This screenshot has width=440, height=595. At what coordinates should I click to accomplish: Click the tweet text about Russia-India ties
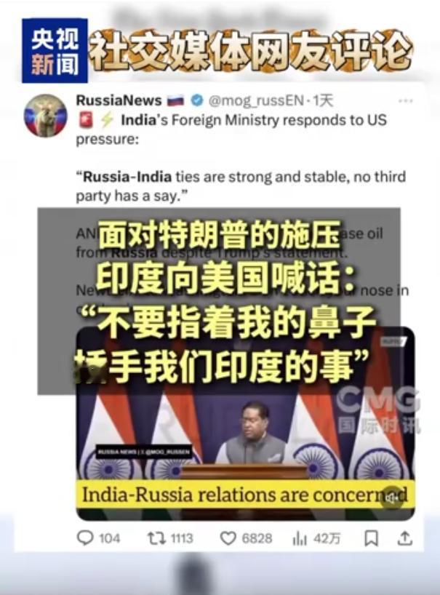[x=241, y=186]
